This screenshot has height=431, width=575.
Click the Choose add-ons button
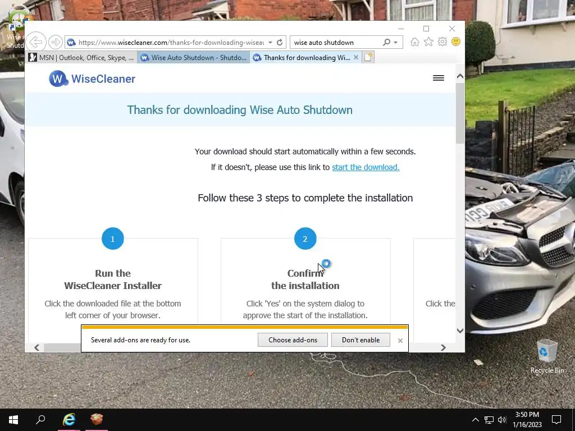coord(293,340)
